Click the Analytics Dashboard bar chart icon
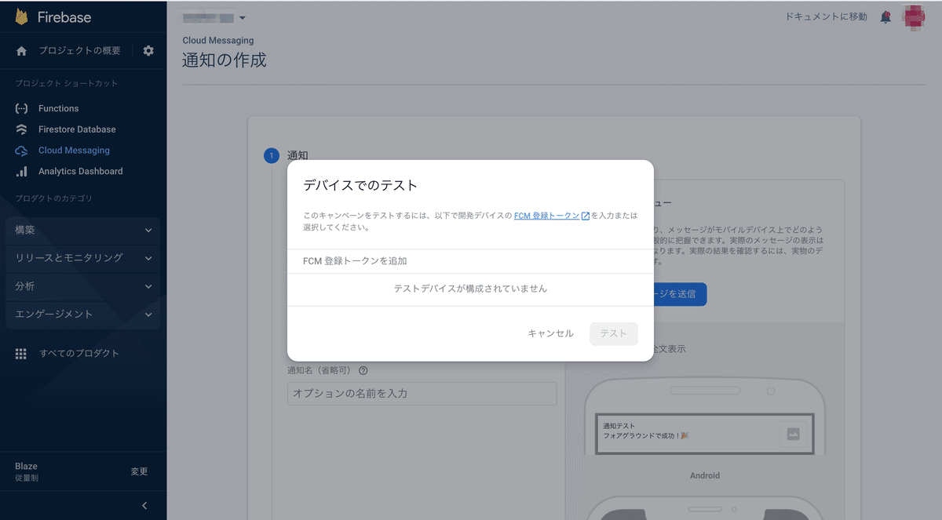942x520 pixels. coord(22,171)
